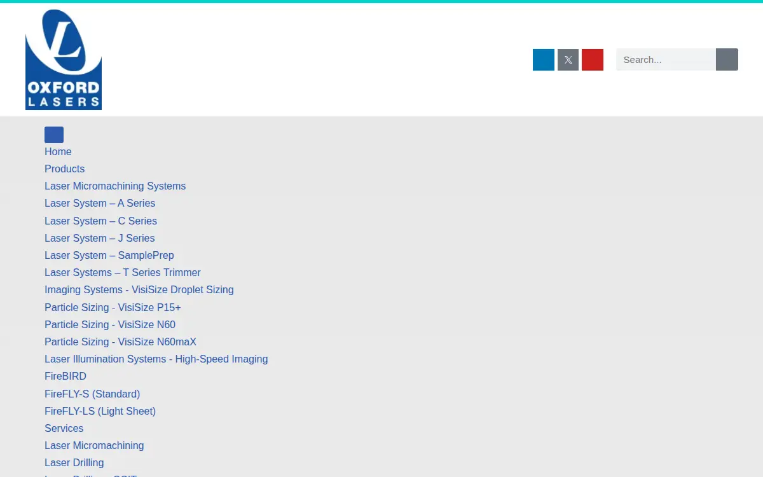Select Particle Sizing - VisiSize P15+
The height and width of the screenshot is (477, 763).
113,307
